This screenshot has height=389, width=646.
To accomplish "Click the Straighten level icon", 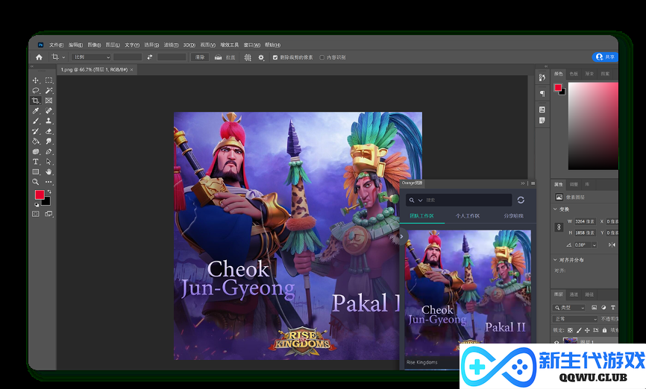I will click(218, 57).
